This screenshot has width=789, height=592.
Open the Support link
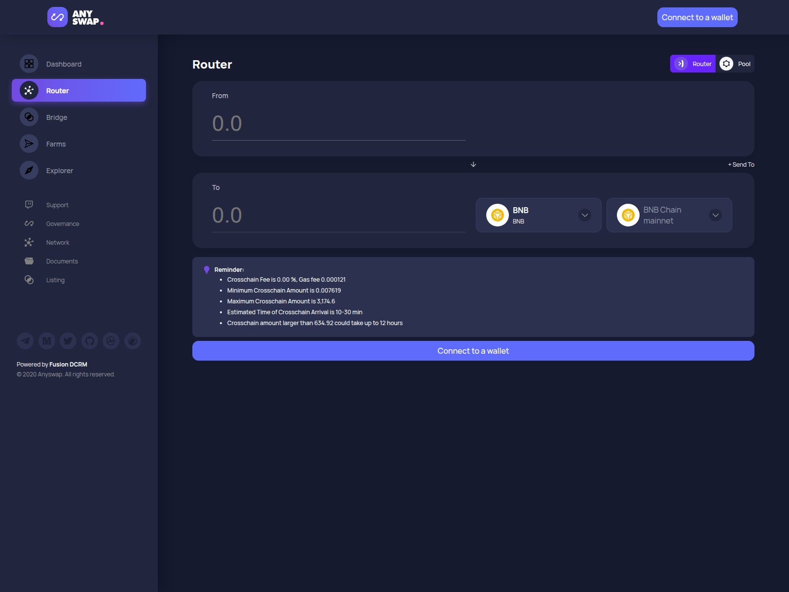click(57, 205)
